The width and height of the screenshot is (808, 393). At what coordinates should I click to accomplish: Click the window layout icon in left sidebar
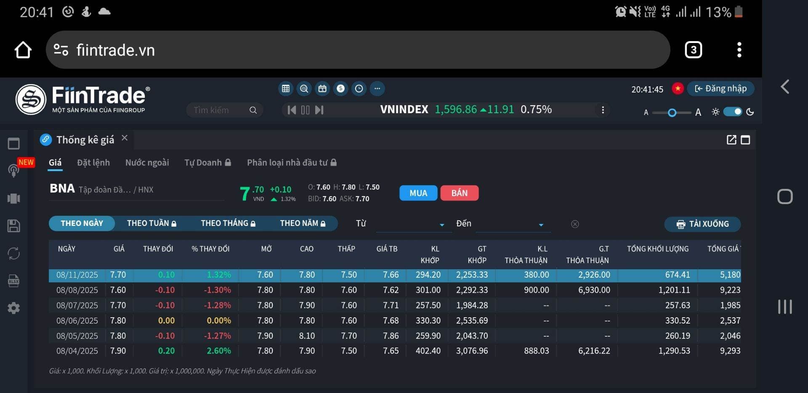coord(13,143)
